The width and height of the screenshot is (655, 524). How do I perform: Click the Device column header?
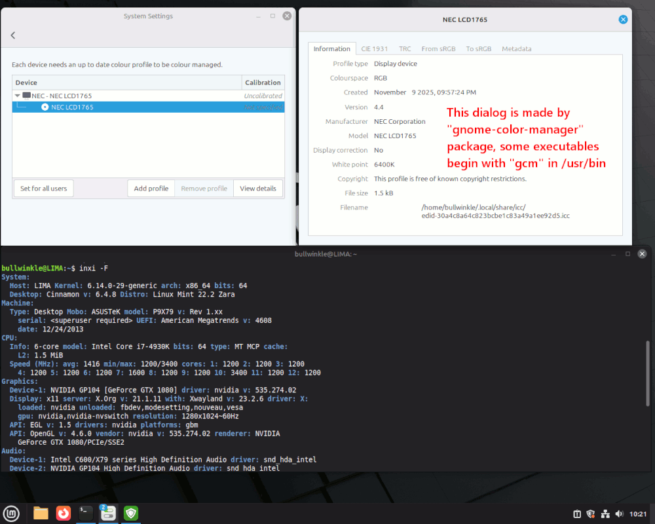tap(126, 83)
